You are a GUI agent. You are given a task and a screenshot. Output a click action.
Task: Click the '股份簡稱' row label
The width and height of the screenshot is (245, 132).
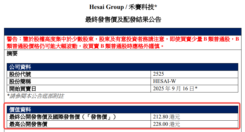20,81
